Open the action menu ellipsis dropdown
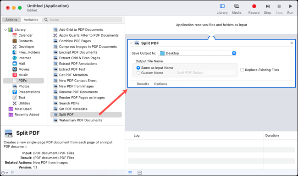The height and width of the screenshot is (176, 298). pos(5,173)
